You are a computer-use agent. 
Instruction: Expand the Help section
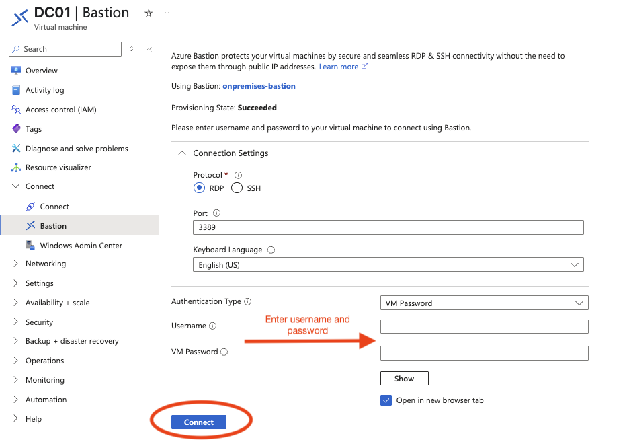15,418
